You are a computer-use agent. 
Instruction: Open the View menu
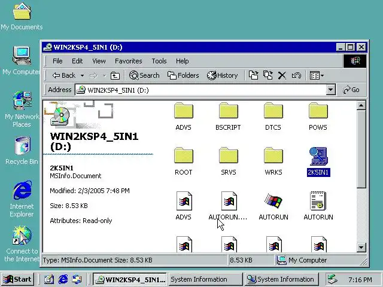coord(99,61)
